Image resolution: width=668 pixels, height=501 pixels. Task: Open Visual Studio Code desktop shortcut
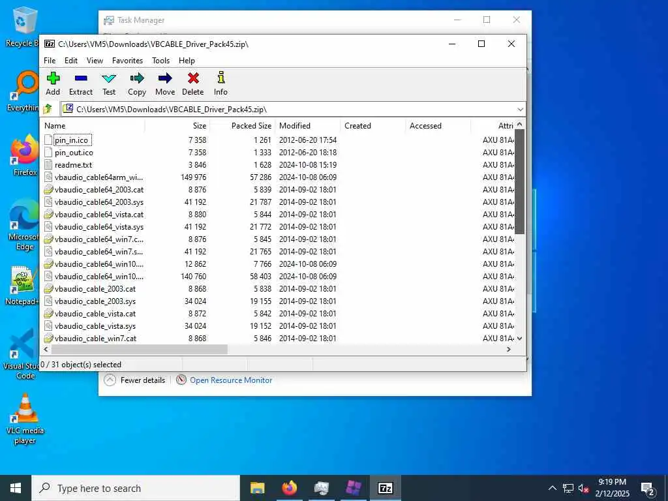click(22, 354)
